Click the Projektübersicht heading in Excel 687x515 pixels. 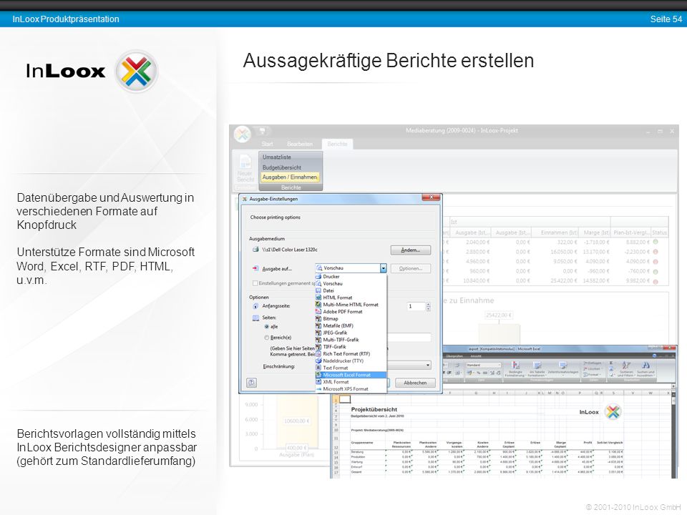pos(374,409)
